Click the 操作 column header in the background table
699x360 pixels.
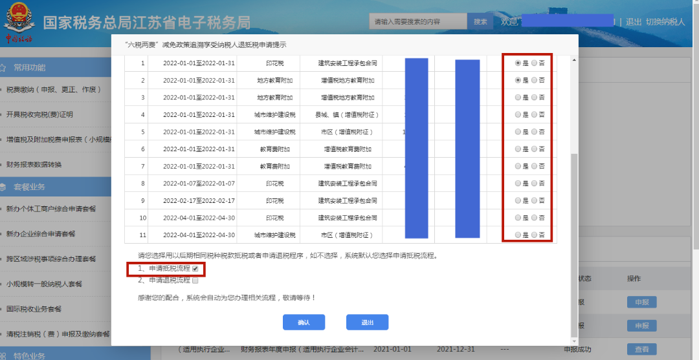pyautogui.click(x=634, y=279)
